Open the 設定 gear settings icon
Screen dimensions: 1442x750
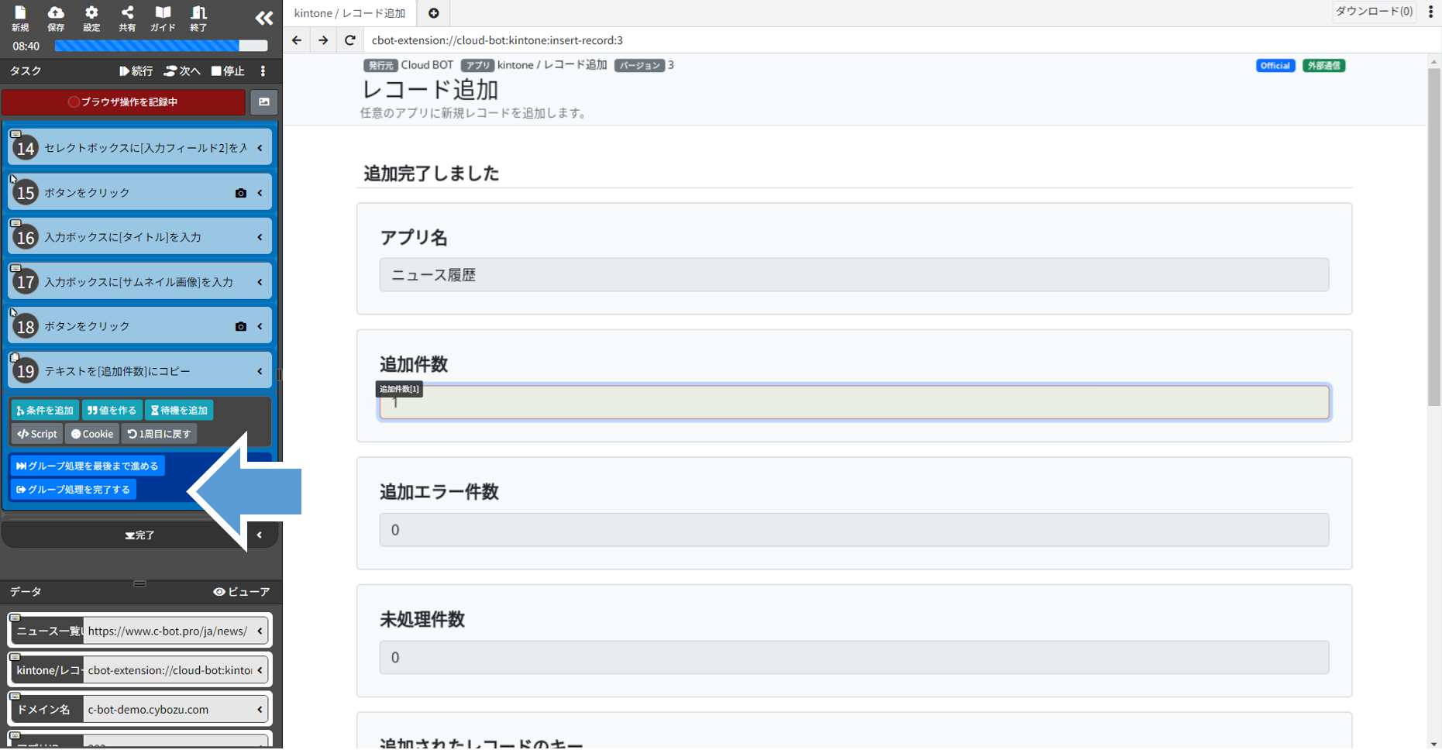click(91, 18)
